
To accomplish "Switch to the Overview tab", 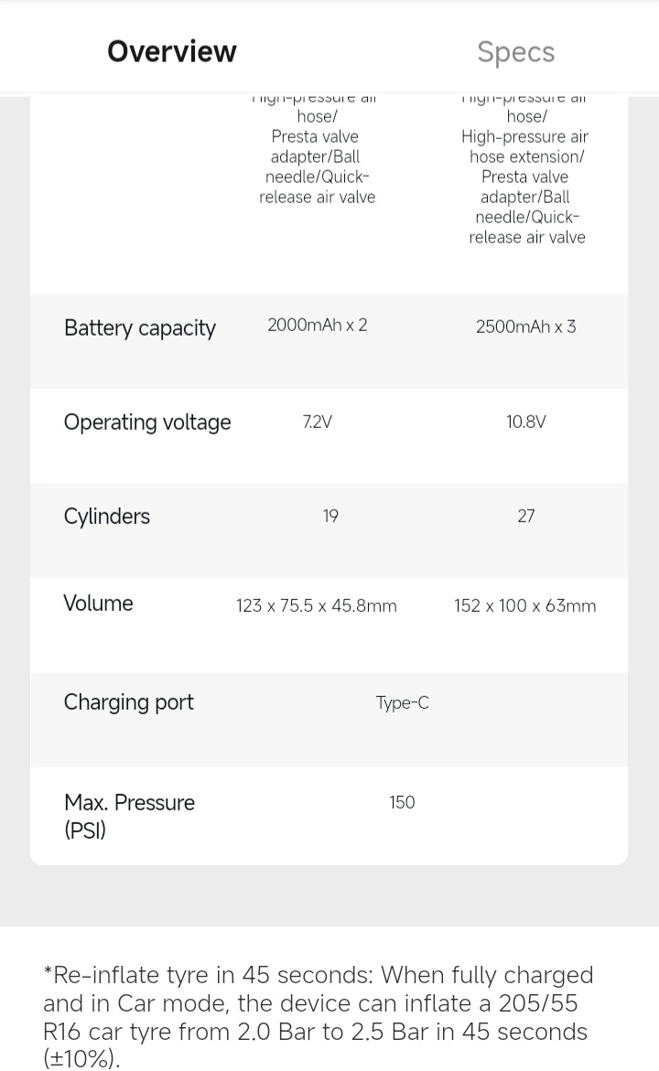I will pos(171,51).
